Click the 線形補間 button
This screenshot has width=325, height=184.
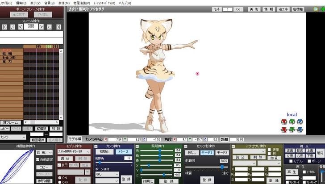(x=44, y=181)
